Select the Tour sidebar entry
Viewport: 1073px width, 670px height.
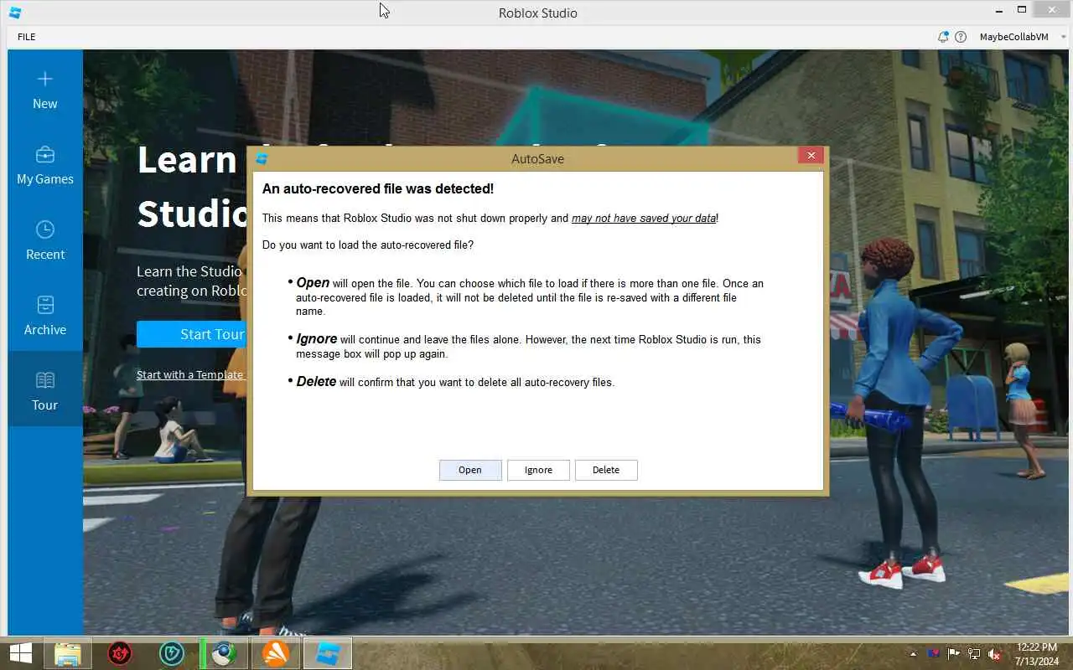click(x=45, y=389)
